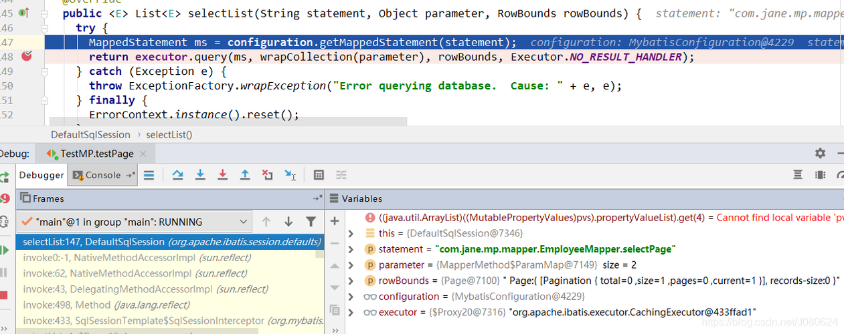
Task: Stop the debug session with red square
Action: (x=4, y=295)
